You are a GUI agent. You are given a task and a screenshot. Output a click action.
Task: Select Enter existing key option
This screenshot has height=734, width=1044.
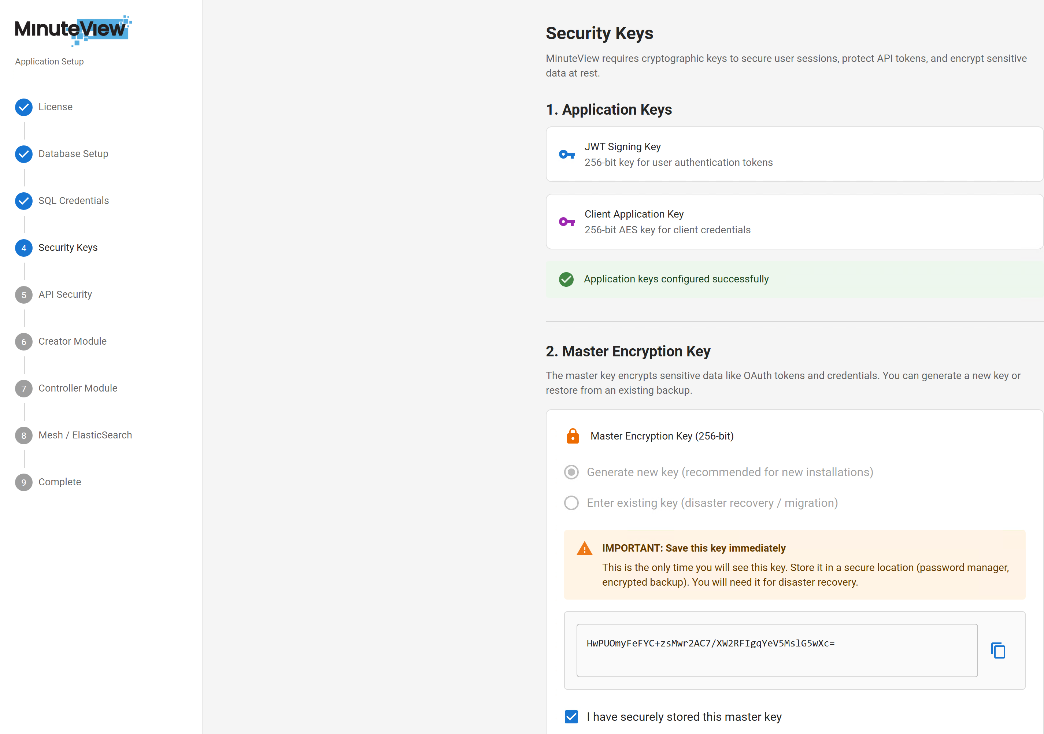[x=571, y=503]
